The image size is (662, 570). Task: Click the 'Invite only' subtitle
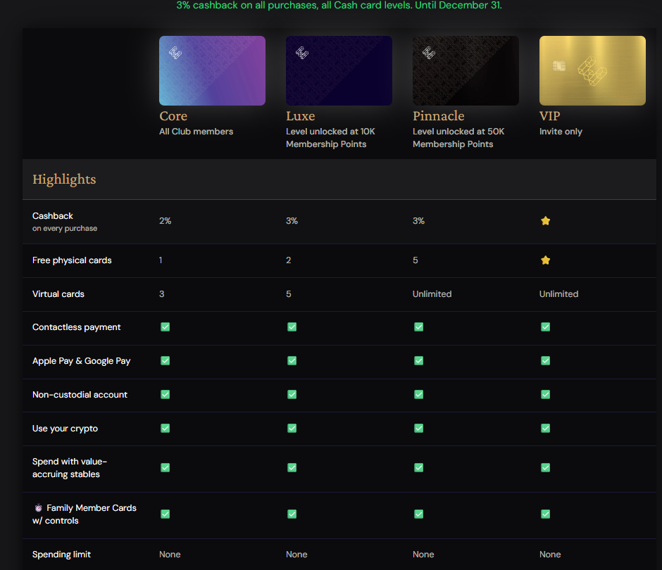(x=561, y=132)
